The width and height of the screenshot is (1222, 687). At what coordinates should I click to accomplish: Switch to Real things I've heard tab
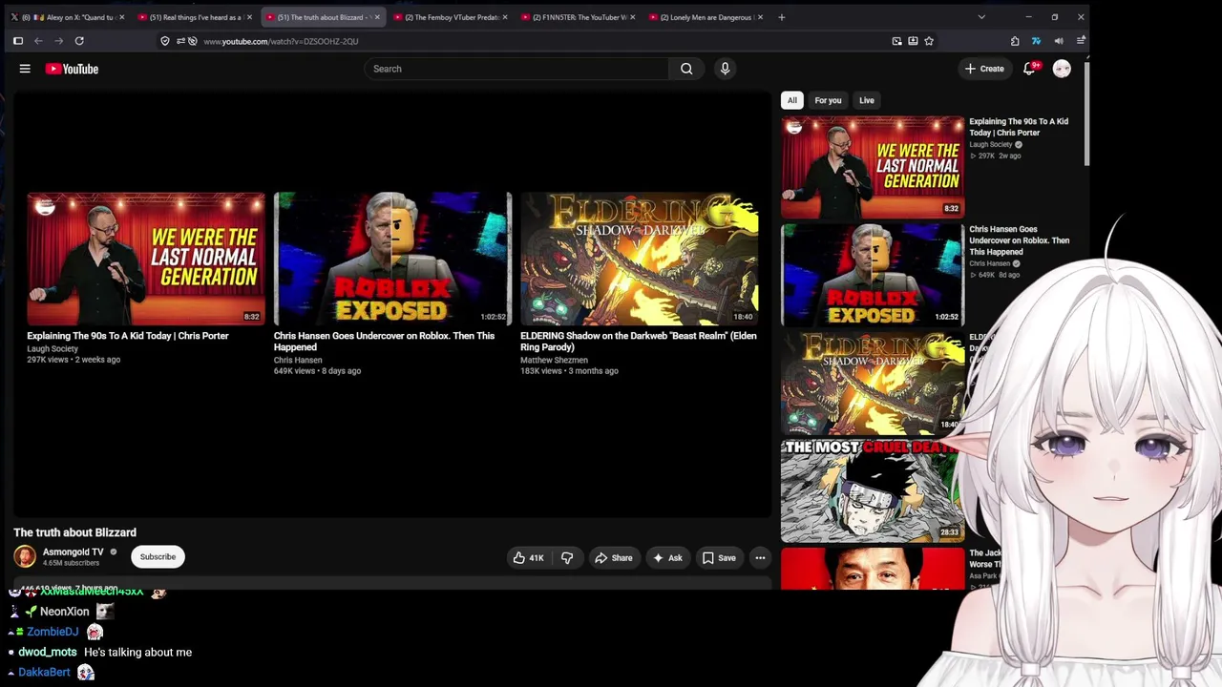pyautogui.click(x=195, y=17)
